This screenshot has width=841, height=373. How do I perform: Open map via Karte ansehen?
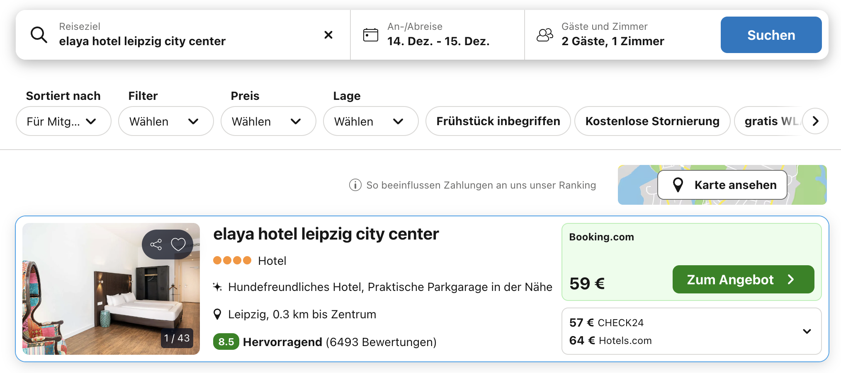(722, 185)
